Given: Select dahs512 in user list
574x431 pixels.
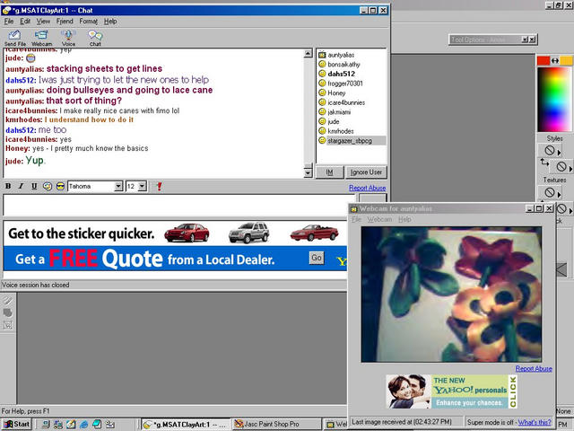Looking at the screenshot, I should coord(341,74).
